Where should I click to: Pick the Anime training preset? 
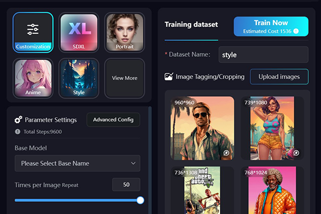coord(33,78)
